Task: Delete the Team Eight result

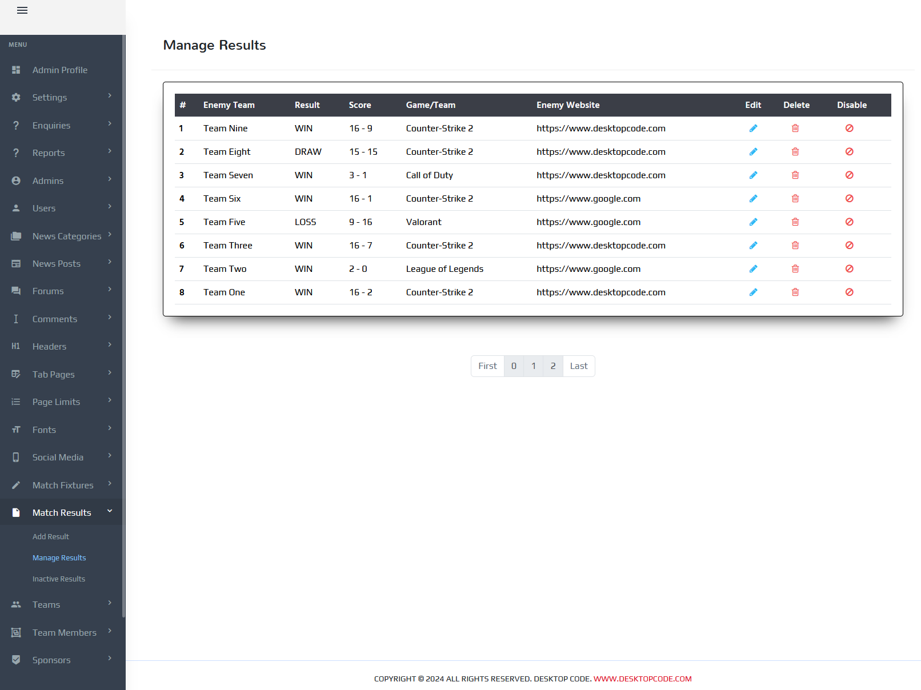Action: coord(795,152)
